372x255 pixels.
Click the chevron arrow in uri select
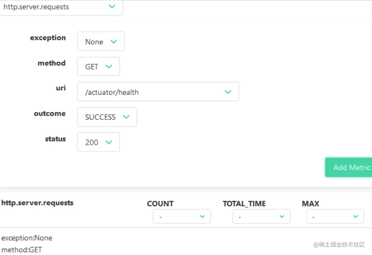(228, 92)
